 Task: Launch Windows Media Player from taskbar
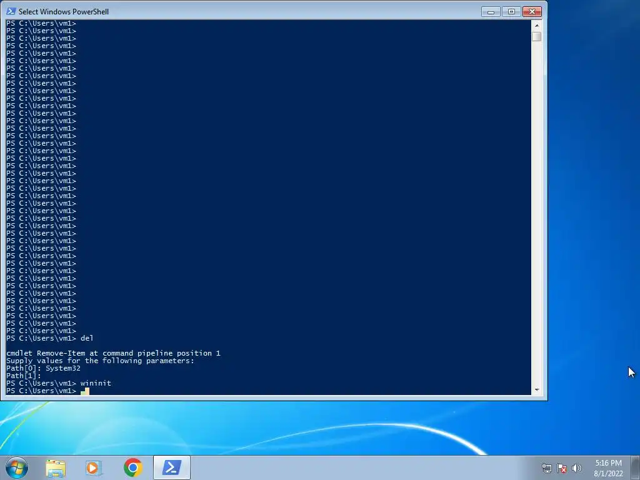(94, 467)
